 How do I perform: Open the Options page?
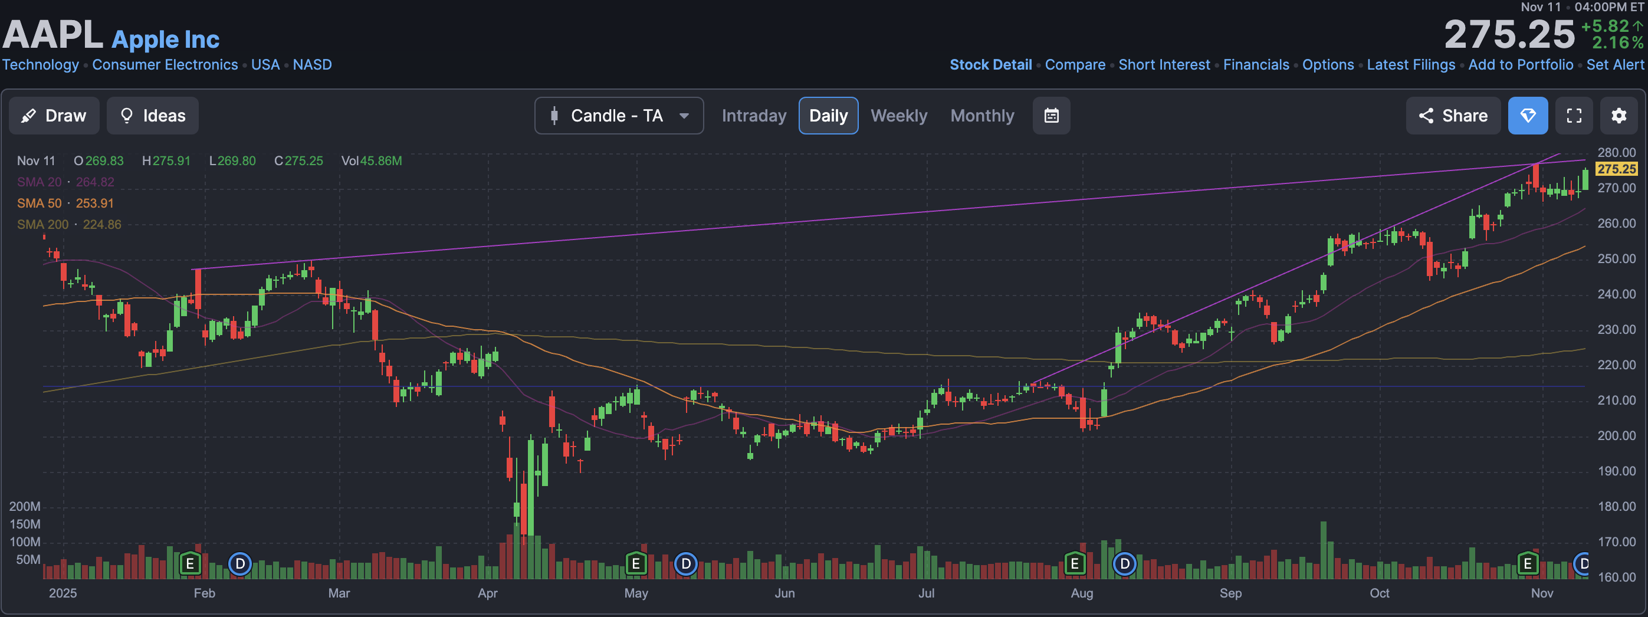pyautogui.click(x=1328, y=65)
